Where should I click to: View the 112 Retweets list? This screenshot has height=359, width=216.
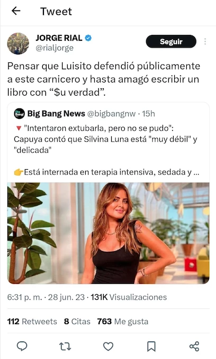[32, 321]
